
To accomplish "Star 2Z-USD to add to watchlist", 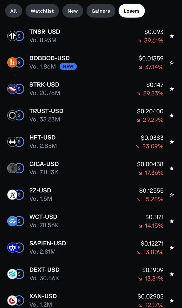I will click(x=172, y=195).
